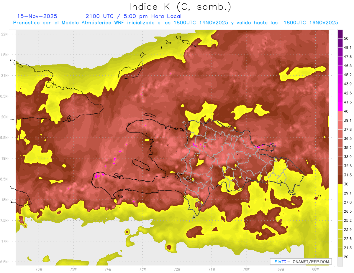
Task: Click colorbar value '30'
Action: [x=346, y=184]
